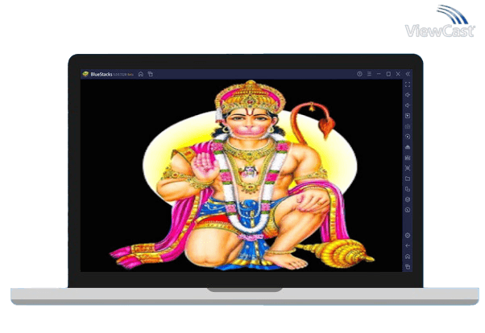Click the play box icon in side toolbar
Viewport: 485px width, 333px height.
tap(408, 116)
